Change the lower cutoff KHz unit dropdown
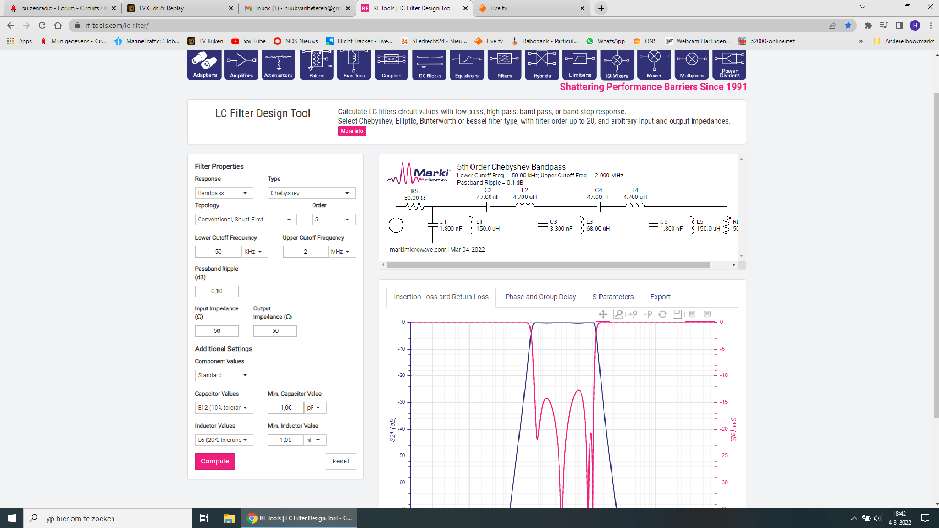The height and width of the screenshot is (528, 939). [255, 252]
